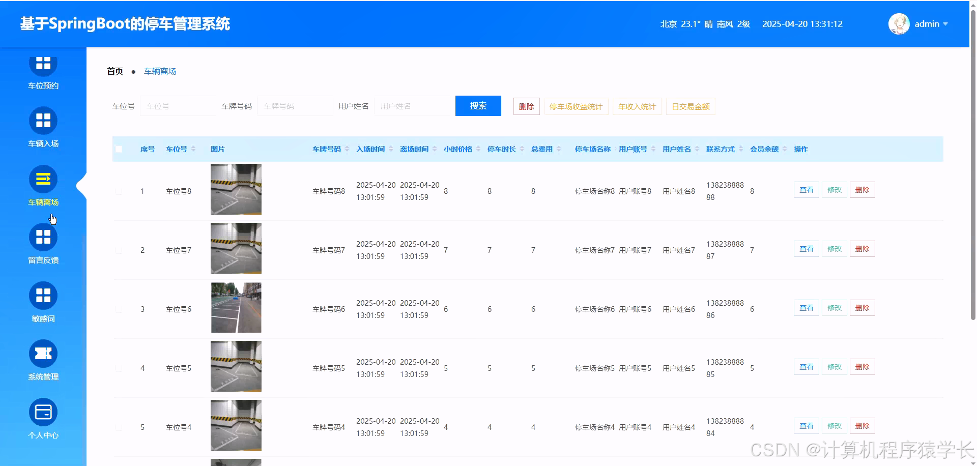Open 系统管理 sidebar icon
The width and height of the screenshot is (977, 466).
[x=43, y=354]
